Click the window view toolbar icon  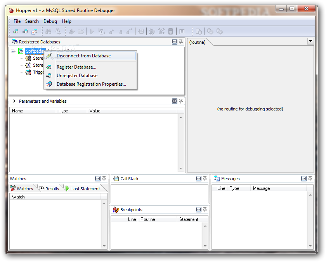coord(182,31)
